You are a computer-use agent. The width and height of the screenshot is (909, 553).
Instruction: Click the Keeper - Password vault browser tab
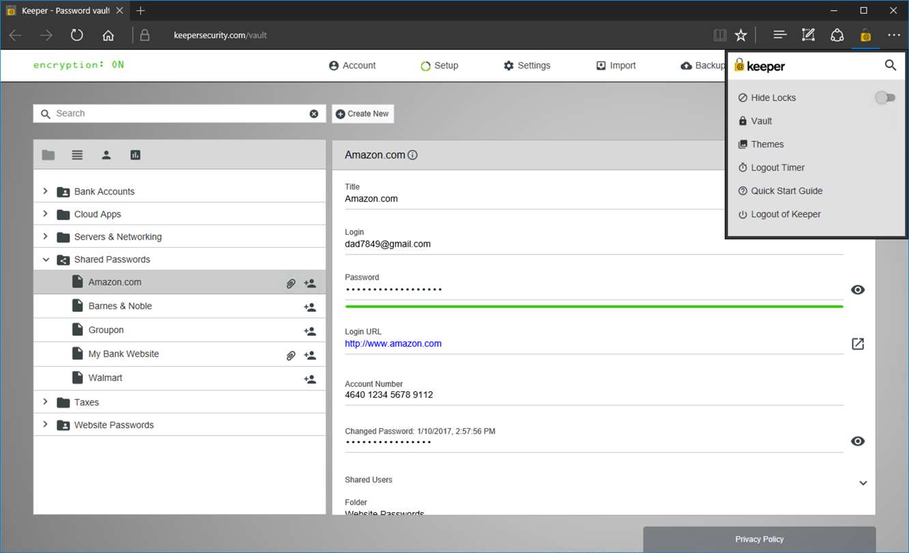tap(64, 11)
